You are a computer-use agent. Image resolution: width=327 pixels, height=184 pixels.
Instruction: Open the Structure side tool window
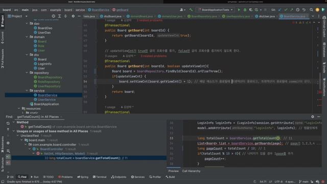pos(3,165)
